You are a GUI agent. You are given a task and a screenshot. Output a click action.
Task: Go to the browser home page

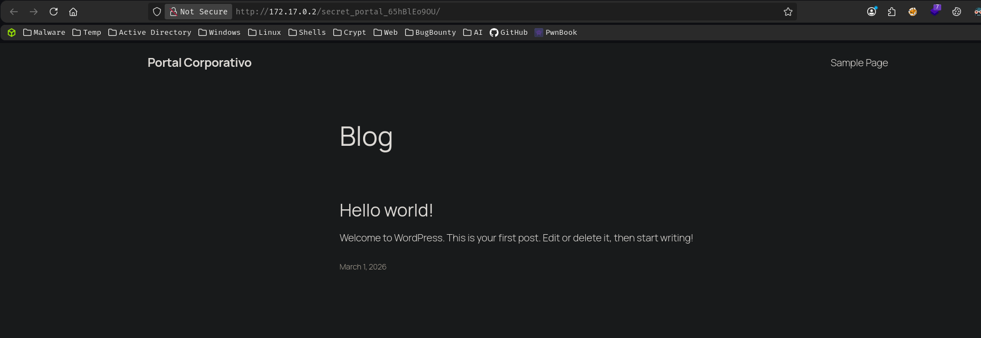[x=73, y=12]
